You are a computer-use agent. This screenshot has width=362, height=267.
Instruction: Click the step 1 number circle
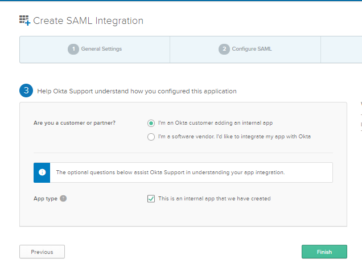pyautogui.click(x=73, y=49)
